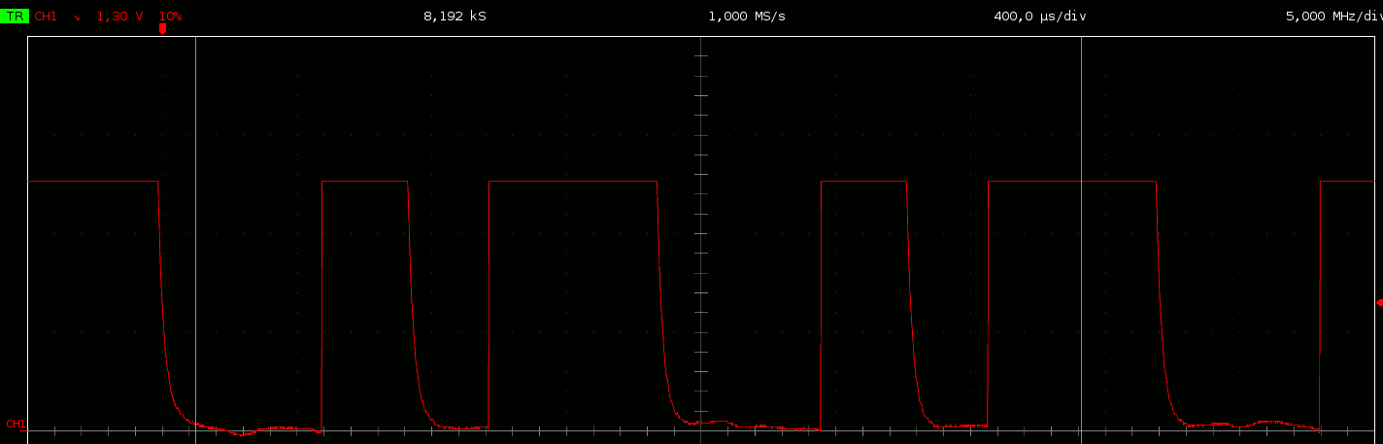Click the falling-edge trigger slope arrow
This screenshot has width=1383, height=444.
(x=77, y=17)
